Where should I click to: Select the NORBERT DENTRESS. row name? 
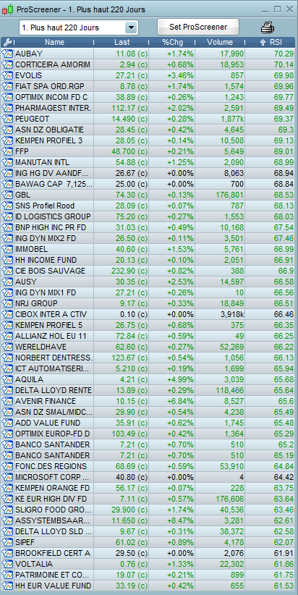point(54,358)
